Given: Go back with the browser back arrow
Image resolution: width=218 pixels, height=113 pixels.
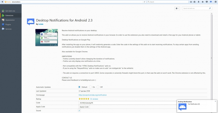Looking at the screenshot, I should tap(2, 2).
